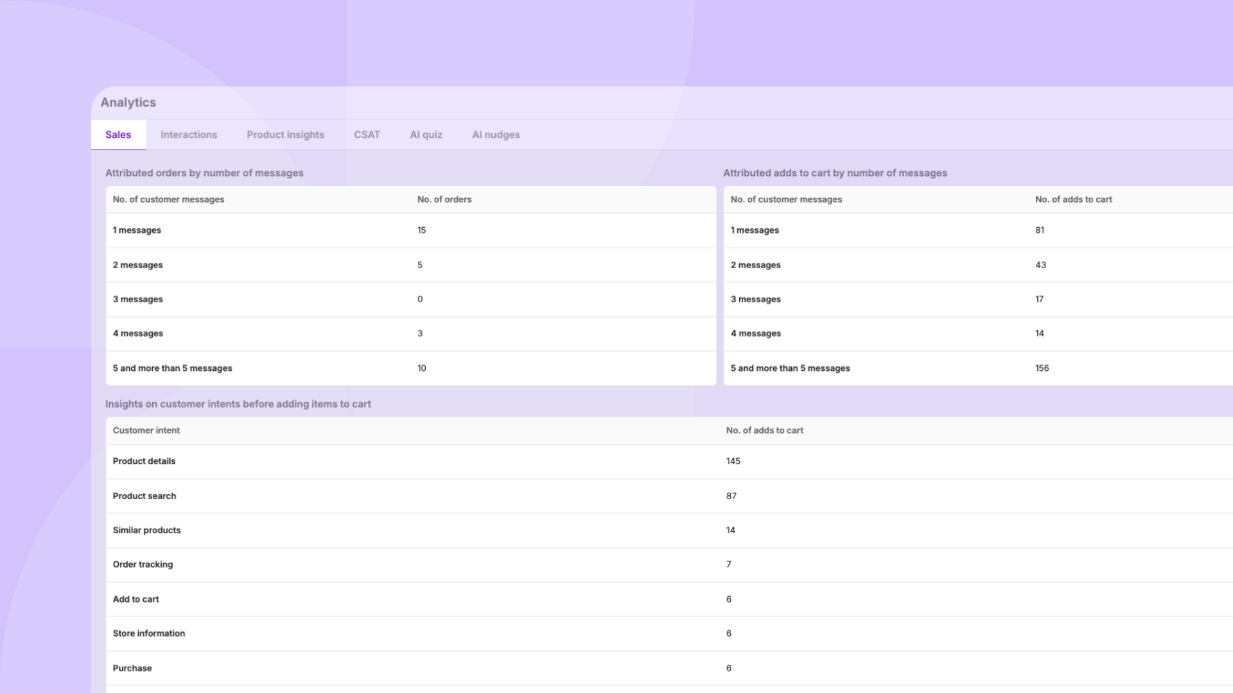Image resolution: width=1233 pixels, height=693 pixels.
Task: Open the Product insights tab
Action: click(x=285, y=135)
